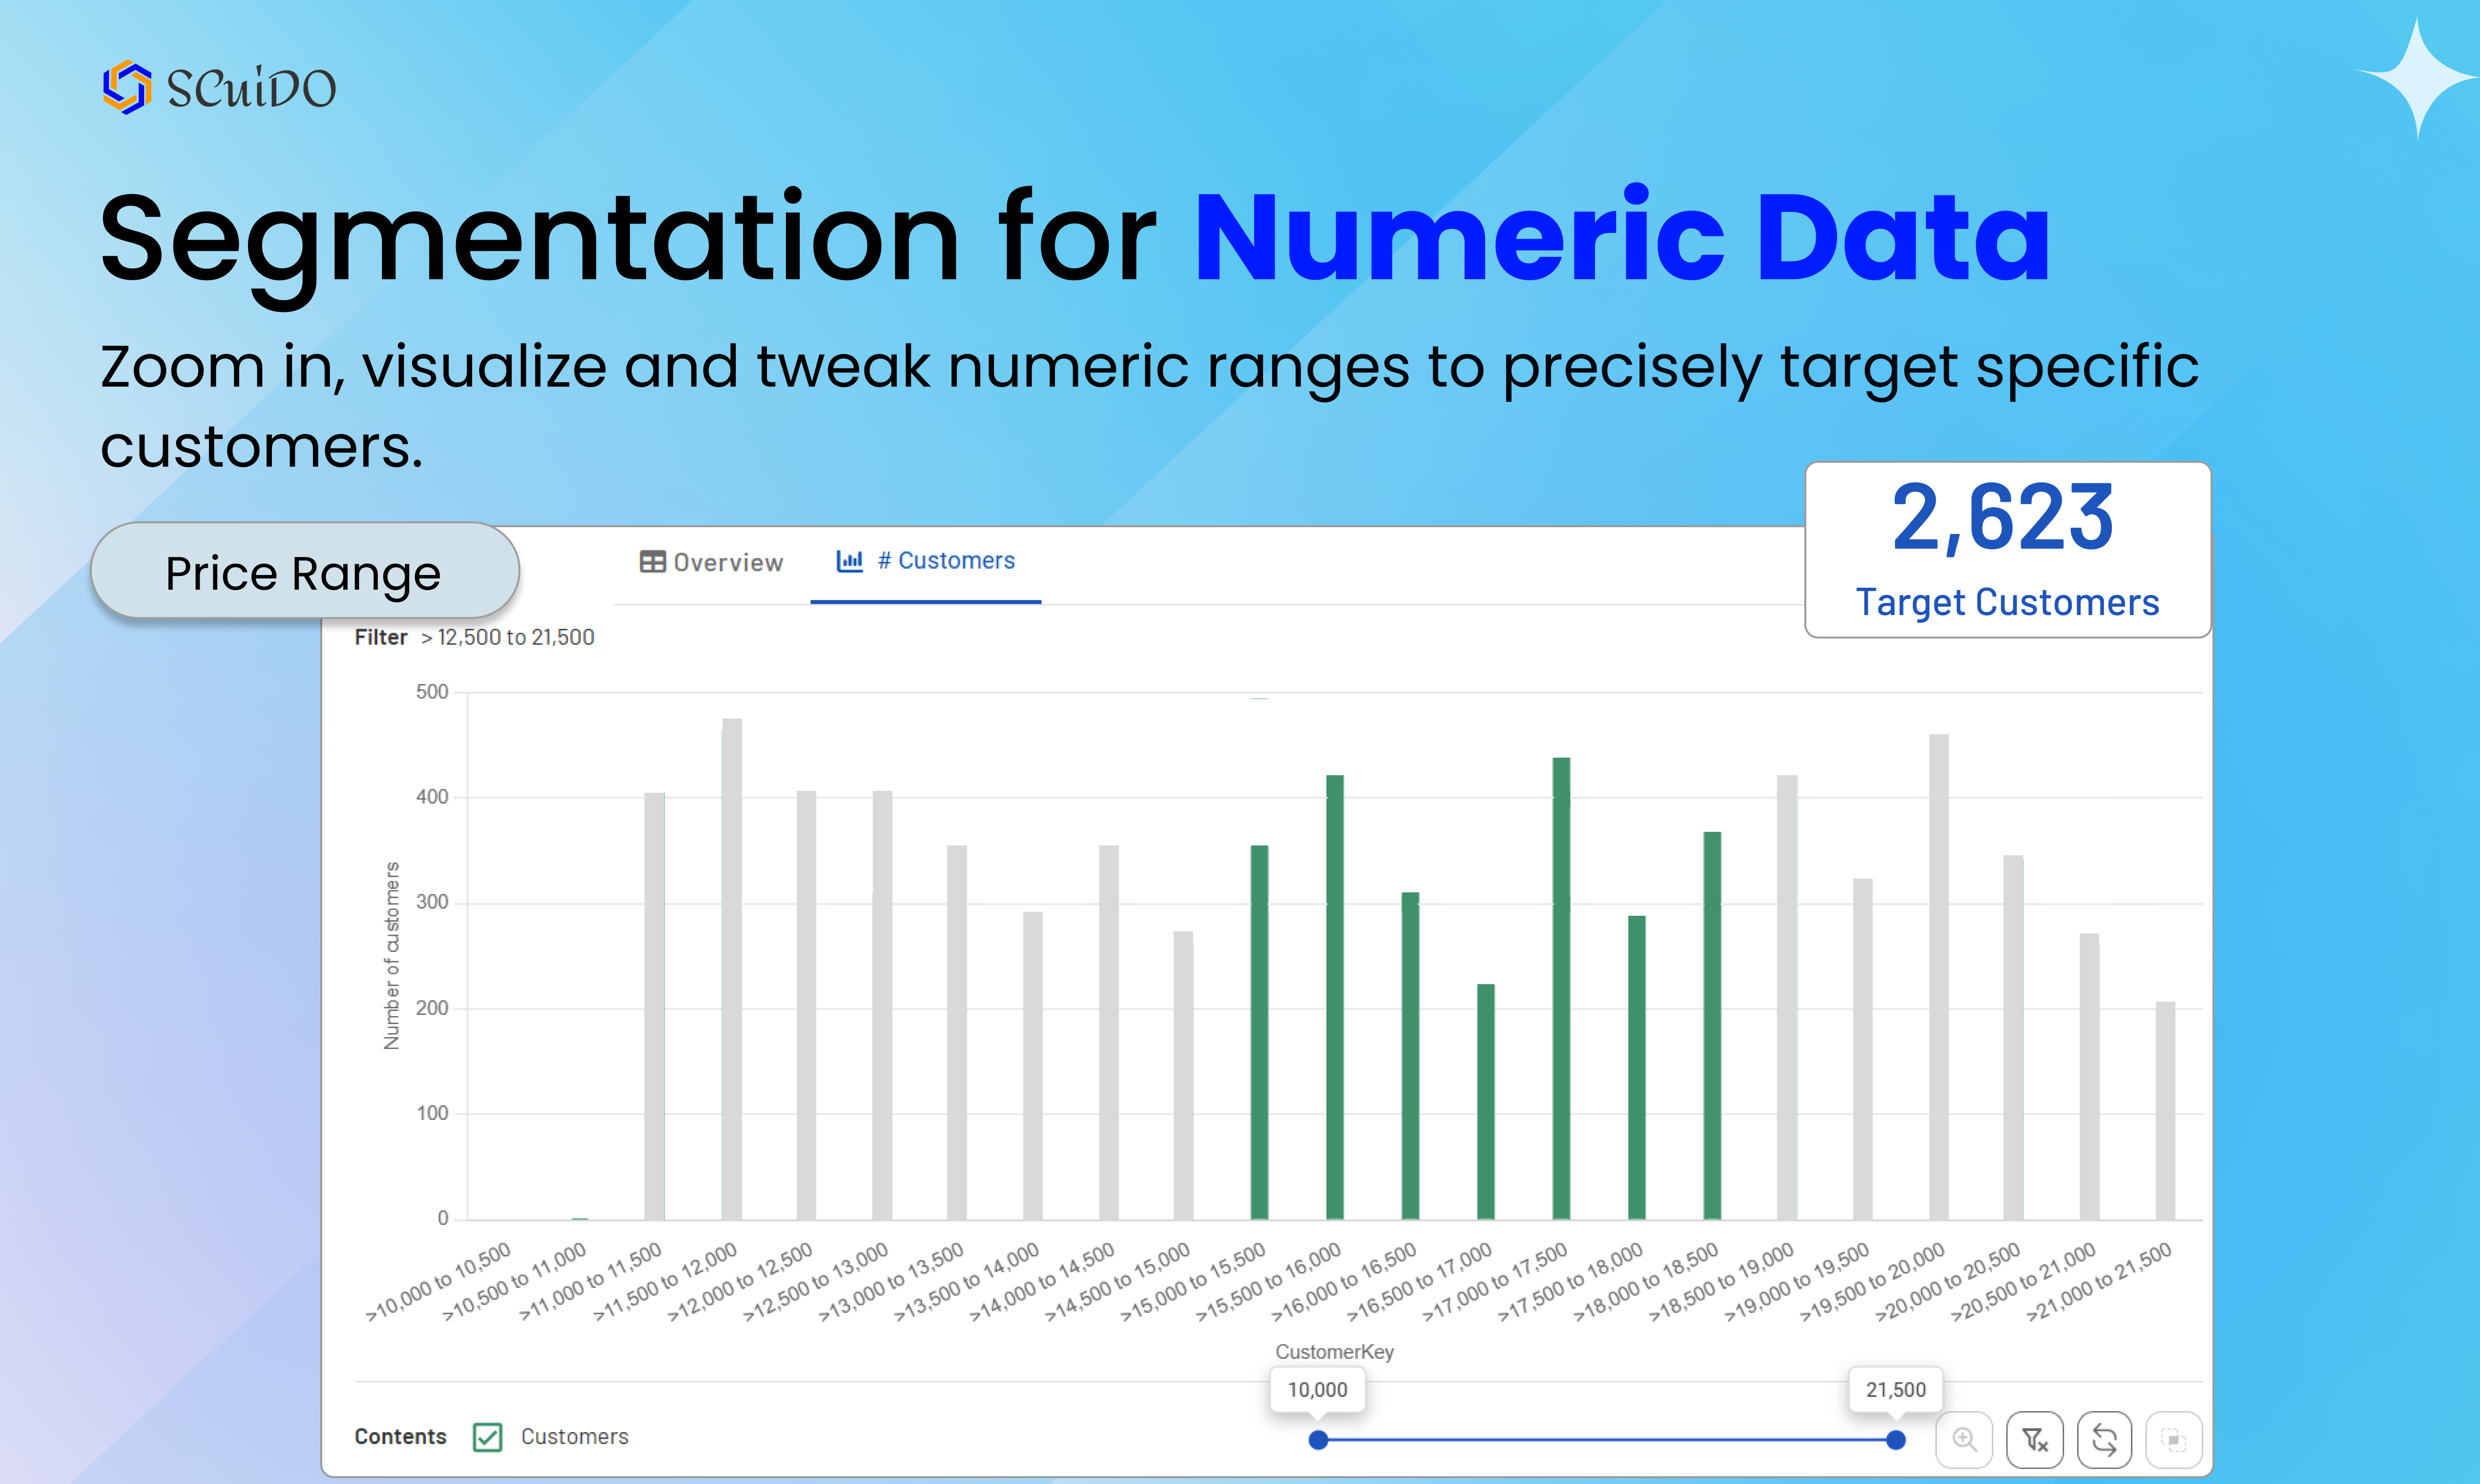The width and height of the screenshot is (2480, 1484).
Task: Click the >11,500 to 12,000 gray bar
Action: [x=731, y=969]
